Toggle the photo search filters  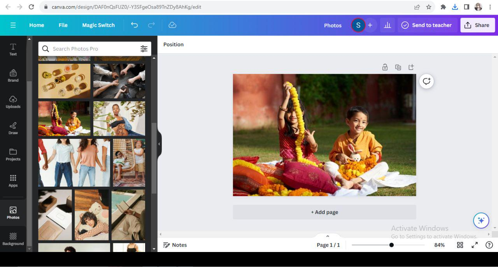[x=144, y=49]
